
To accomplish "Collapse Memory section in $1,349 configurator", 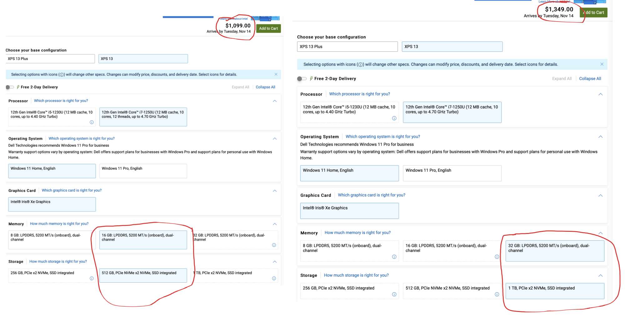I will (x=600, y=233).
